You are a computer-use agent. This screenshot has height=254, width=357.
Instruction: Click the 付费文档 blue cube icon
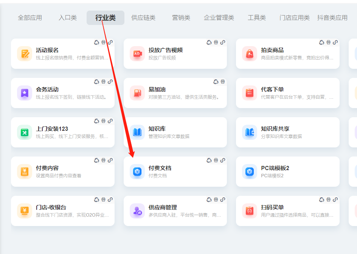pyautogui.click(x=137, y=172)
